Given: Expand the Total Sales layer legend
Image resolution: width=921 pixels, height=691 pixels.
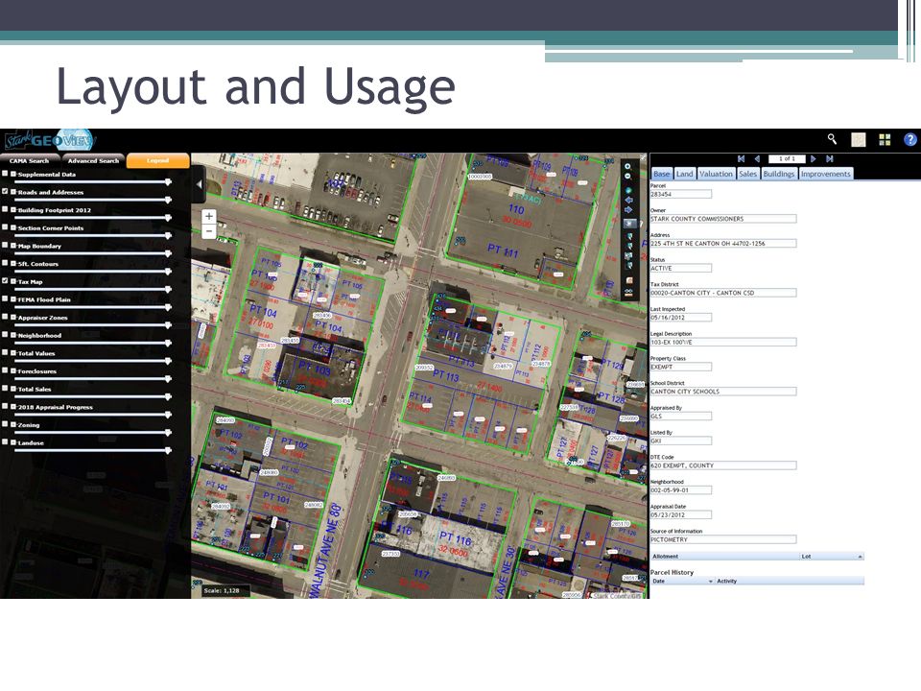Looking at the screenshot, I should point(13,389).
